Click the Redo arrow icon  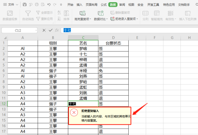(55, 5)
